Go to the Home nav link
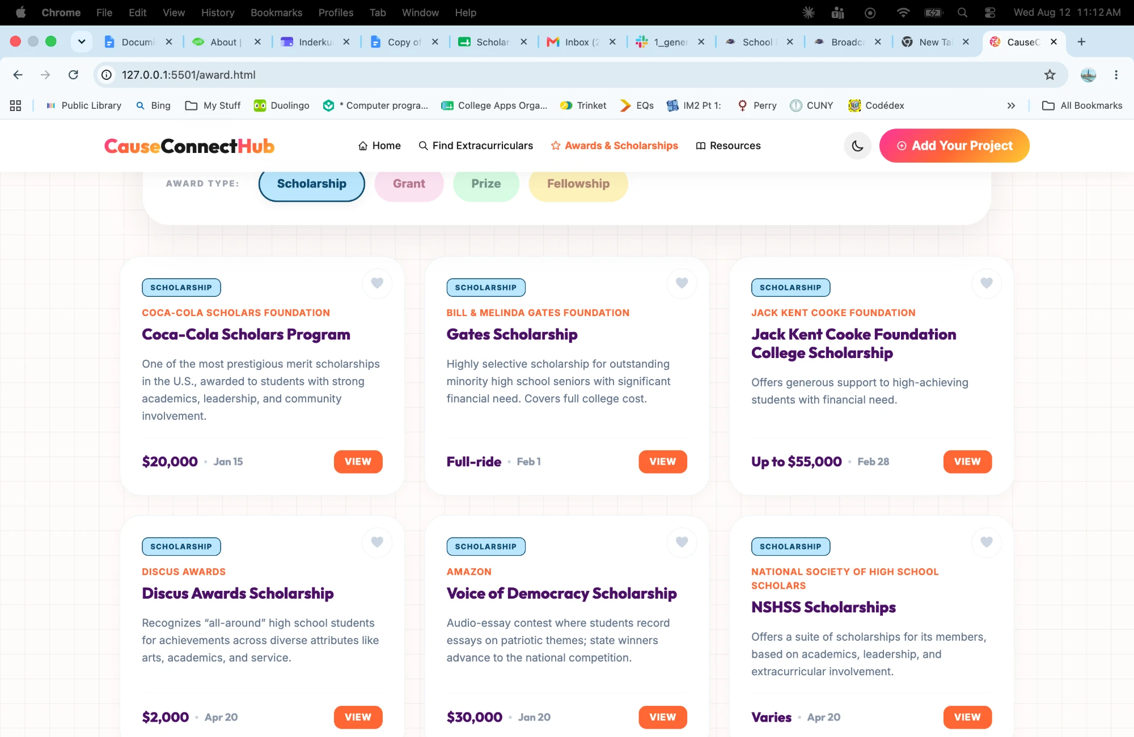This screenshot has height=737, width=1134. [x=379, y=146]
